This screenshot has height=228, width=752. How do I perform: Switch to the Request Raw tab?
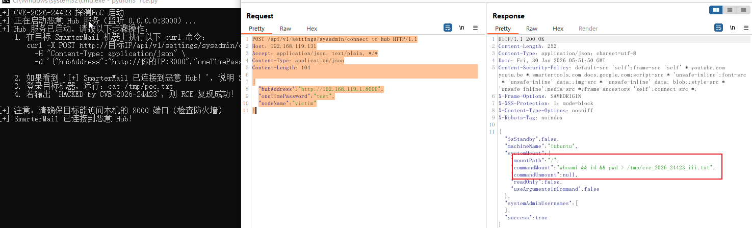pos(286,29)
